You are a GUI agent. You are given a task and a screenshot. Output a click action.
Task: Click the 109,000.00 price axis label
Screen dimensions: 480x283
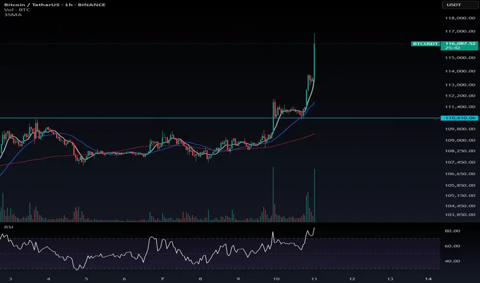460,140
